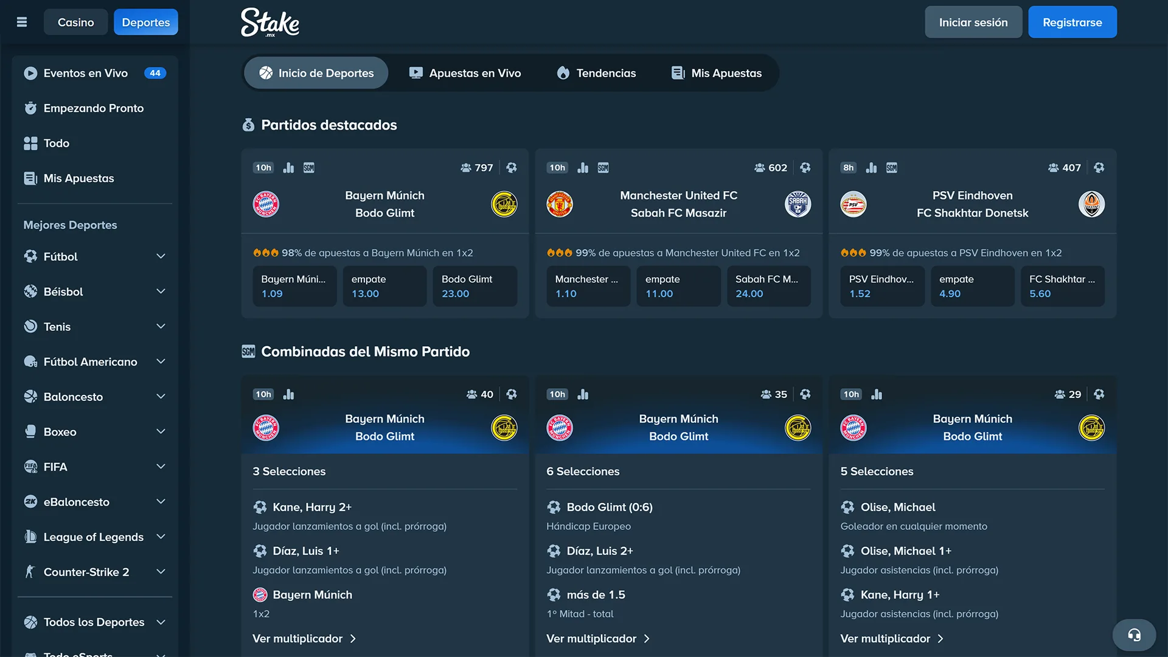This screenshot has height=657, width=1168.
Task: Click Registrarse button
Action: coord(1072,22)
